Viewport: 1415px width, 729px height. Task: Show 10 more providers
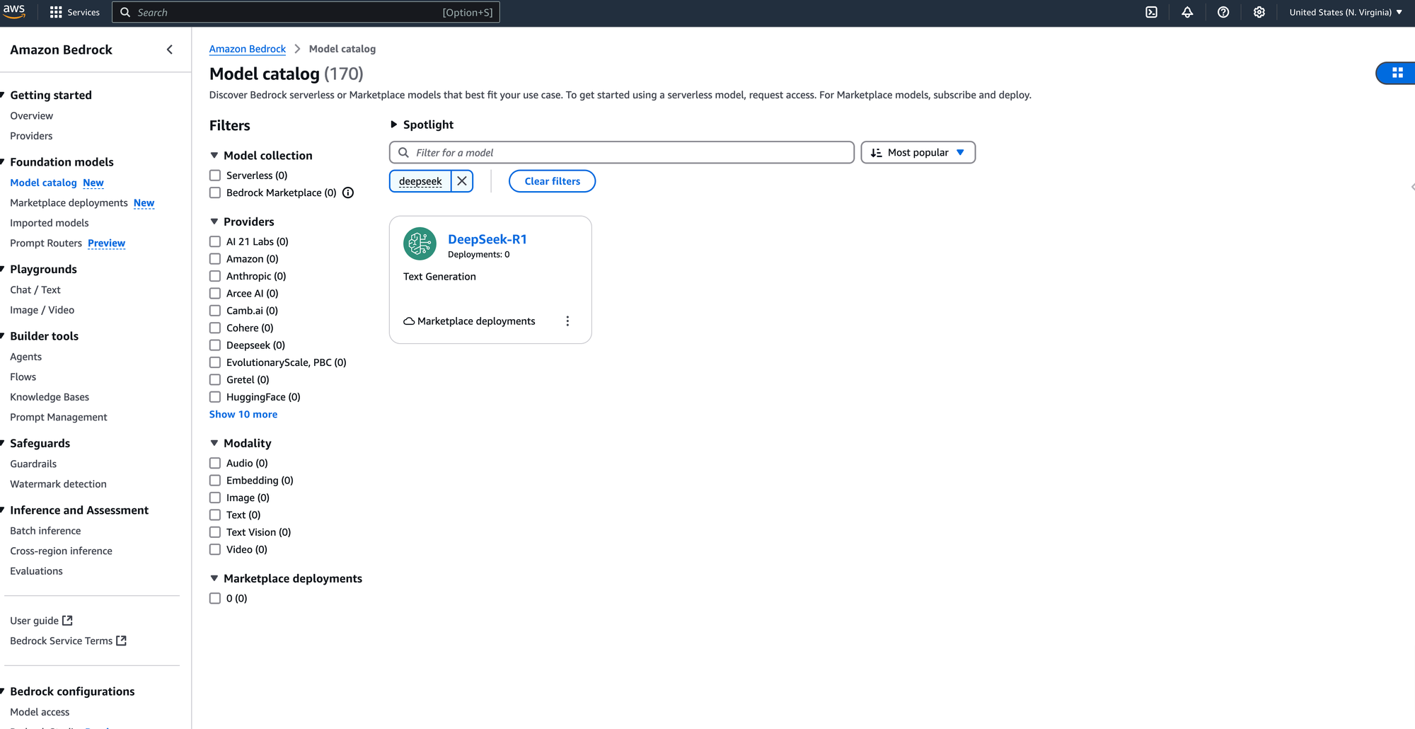(243, 415)
